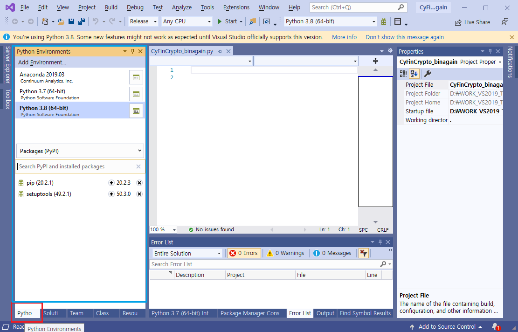Open interactive window for Anaconda 2019.03
Viewport: 518px width, 332px height.
pos(136,77)
